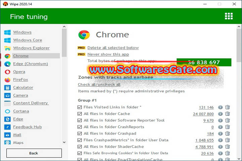The width and height of the screenshot is (242, 161).
Task: Click the FireFox icon in sidebar
Action: (x=7, y=79)
